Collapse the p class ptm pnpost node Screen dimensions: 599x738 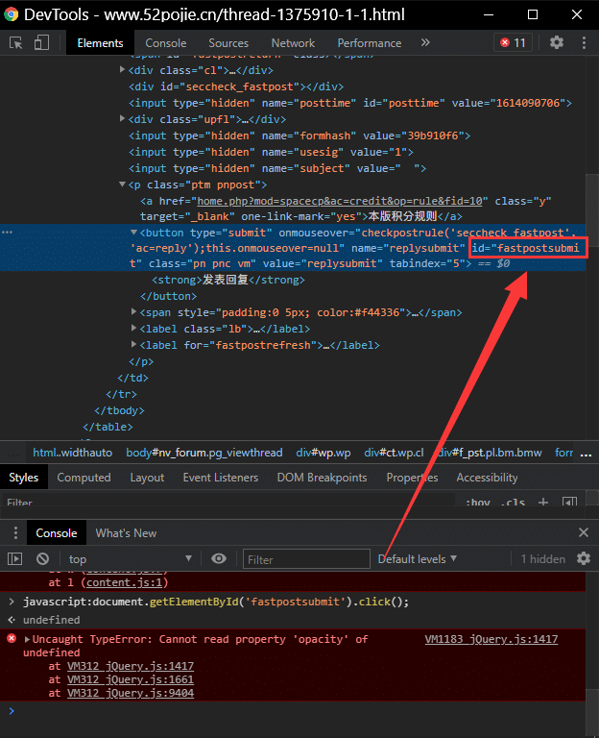pyautogui.click(x=122, y=184)
